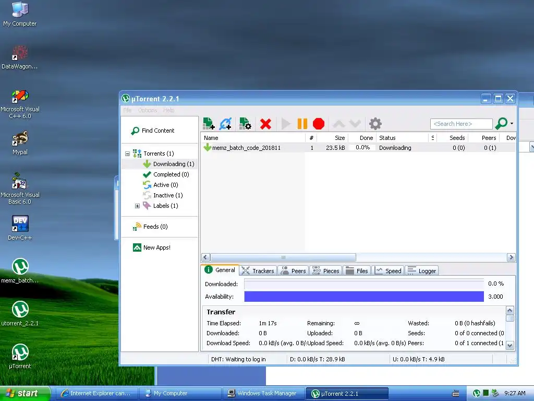Open the search provider dropdown arrow

tap(512, 123)
